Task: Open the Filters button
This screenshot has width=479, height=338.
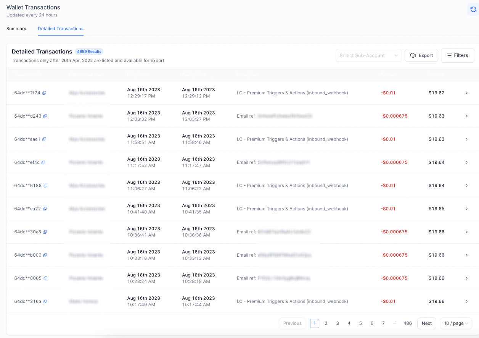Action: coord(457,55)
